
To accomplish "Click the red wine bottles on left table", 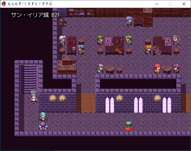I will (72, 41).
